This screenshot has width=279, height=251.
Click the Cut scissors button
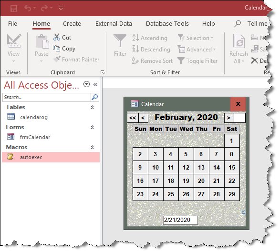click(62, 37)
